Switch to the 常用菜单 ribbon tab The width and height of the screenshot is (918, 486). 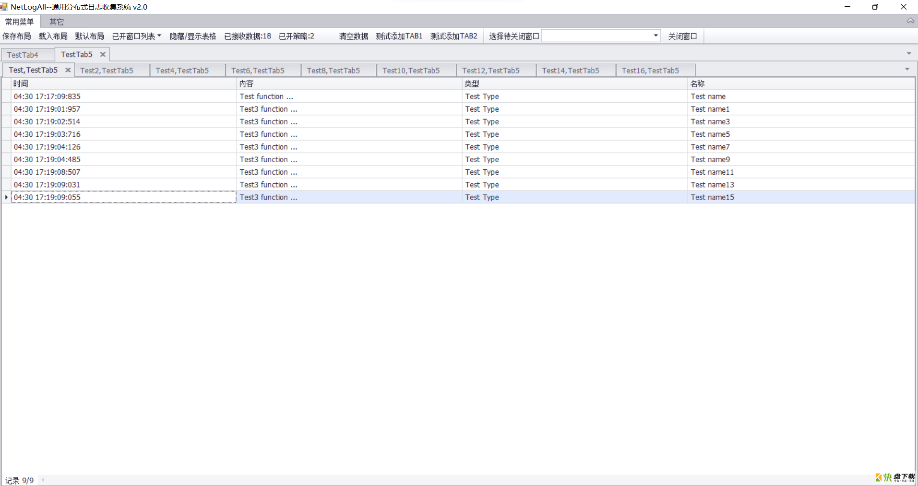[x=20, y=22]
